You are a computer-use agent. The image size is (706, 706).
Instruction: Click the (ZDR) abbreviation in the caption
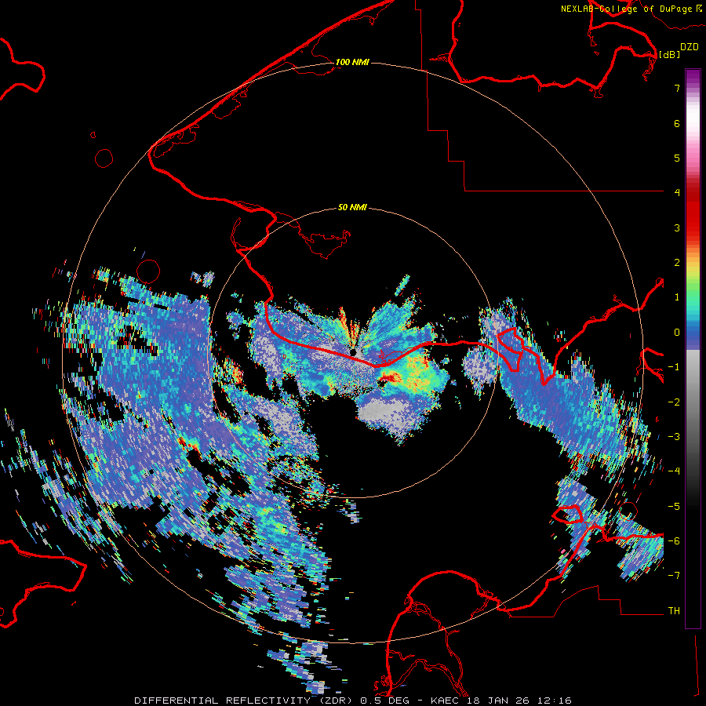click(336, 701)
